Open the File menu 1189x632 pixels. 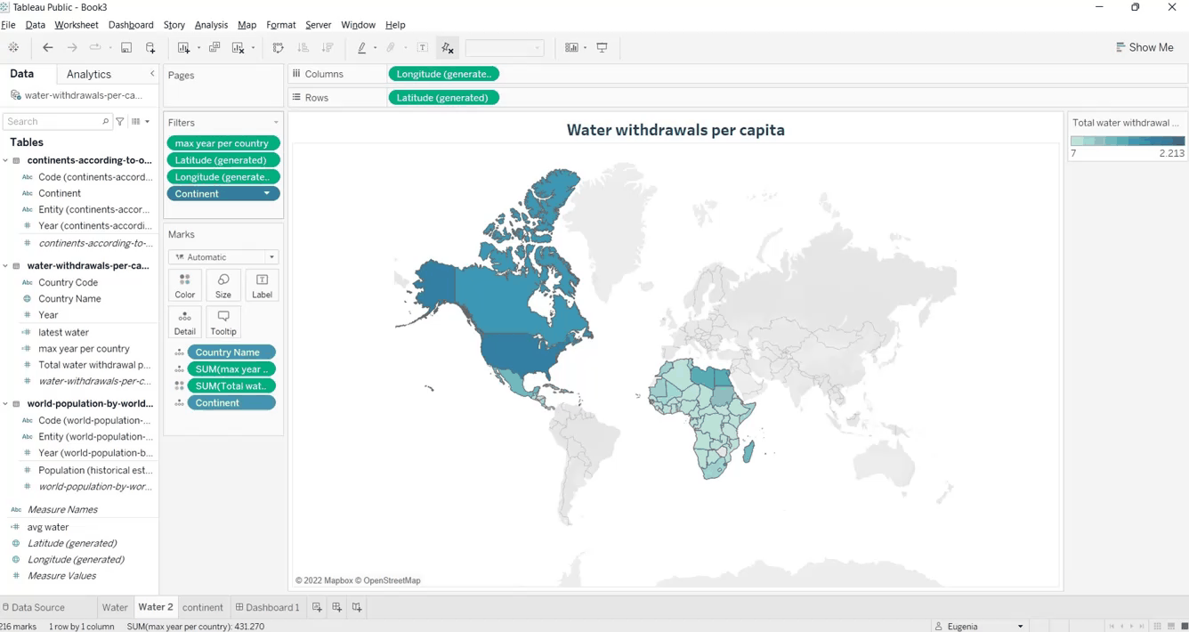coord(9,25)
